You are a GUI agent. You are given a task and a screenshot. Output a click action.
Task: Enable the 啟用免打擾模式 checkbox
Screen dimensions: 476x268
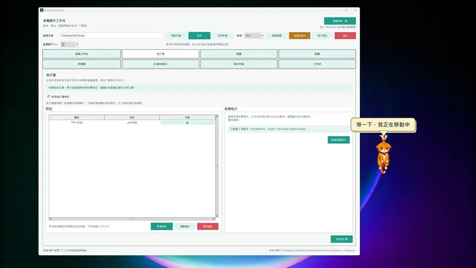point(49,97)
